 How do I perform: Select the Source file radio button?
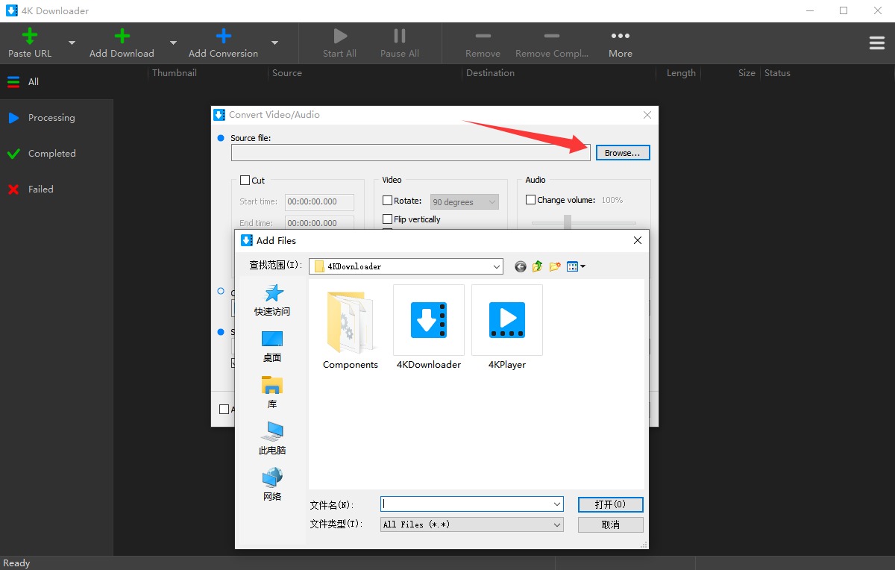[220, 138]
